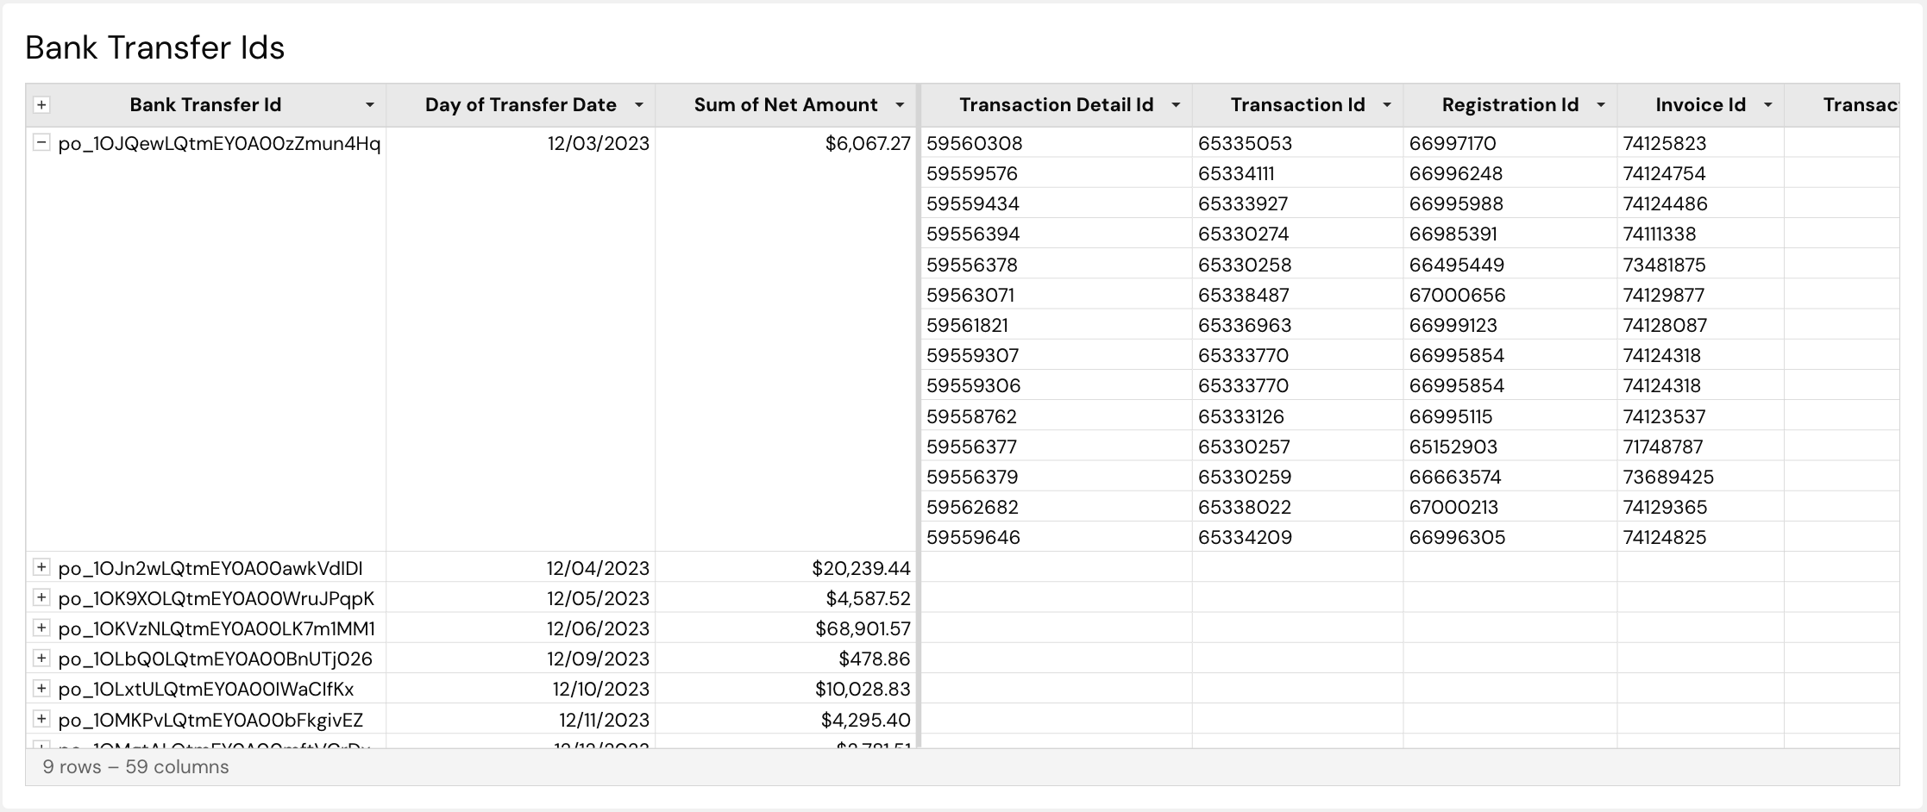
Task: Expand the po_1OKVzNLQtmEY0A00LK7m1MM1 row
Action: [x=41, y=628]
